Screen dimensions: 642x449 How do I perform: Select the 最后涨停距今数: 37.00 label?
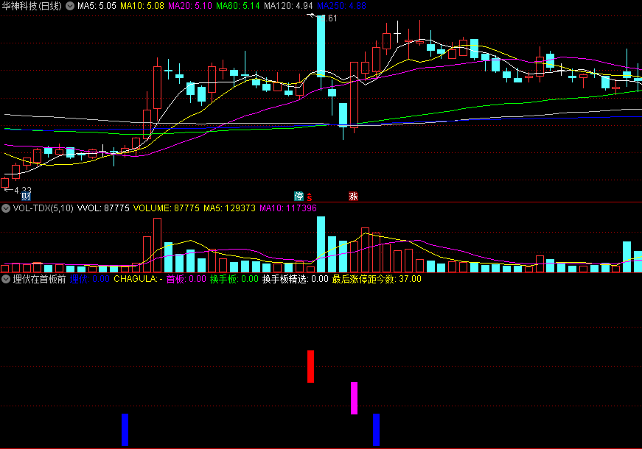377,279
